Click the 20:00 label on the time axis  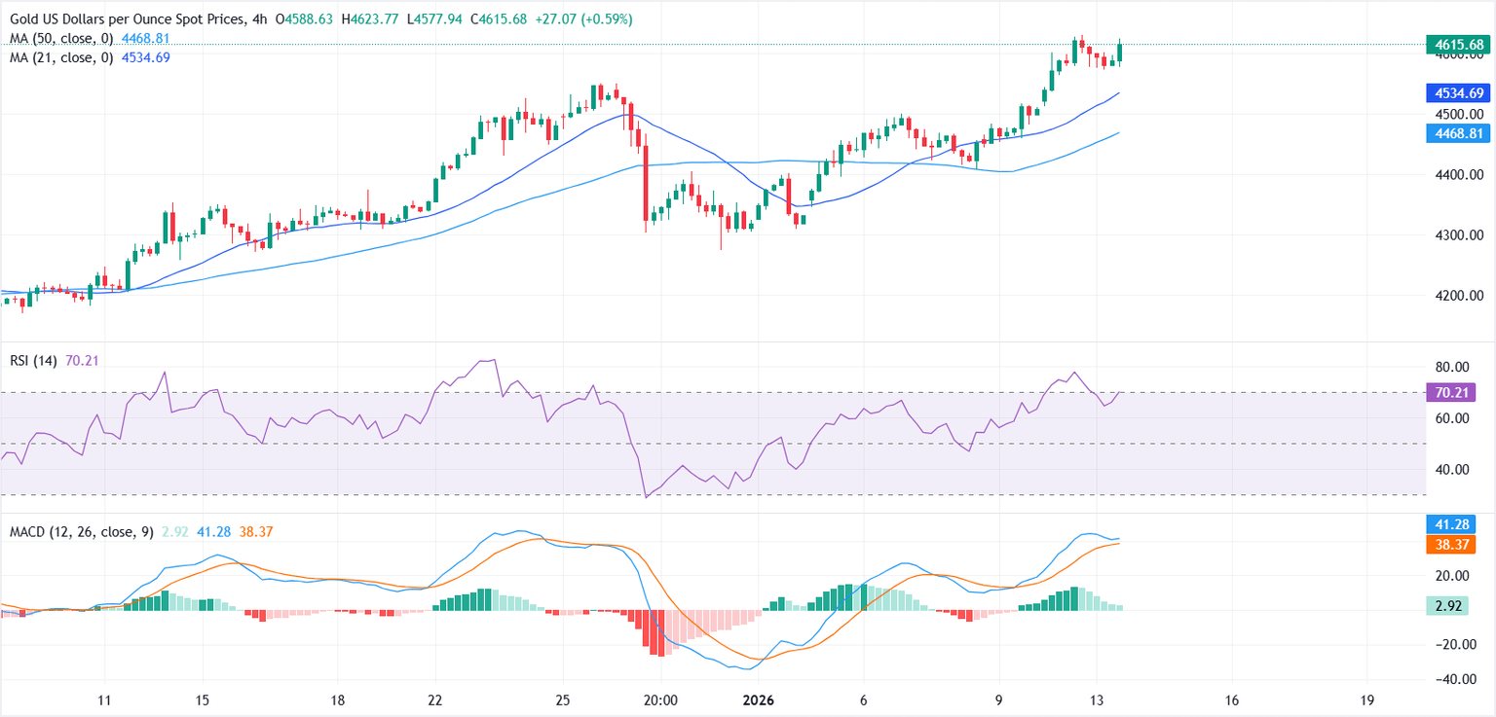coord(660,700)
